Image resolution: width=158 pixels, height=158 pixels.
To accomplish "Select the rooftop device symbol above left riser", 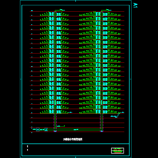I will [61, 10].
